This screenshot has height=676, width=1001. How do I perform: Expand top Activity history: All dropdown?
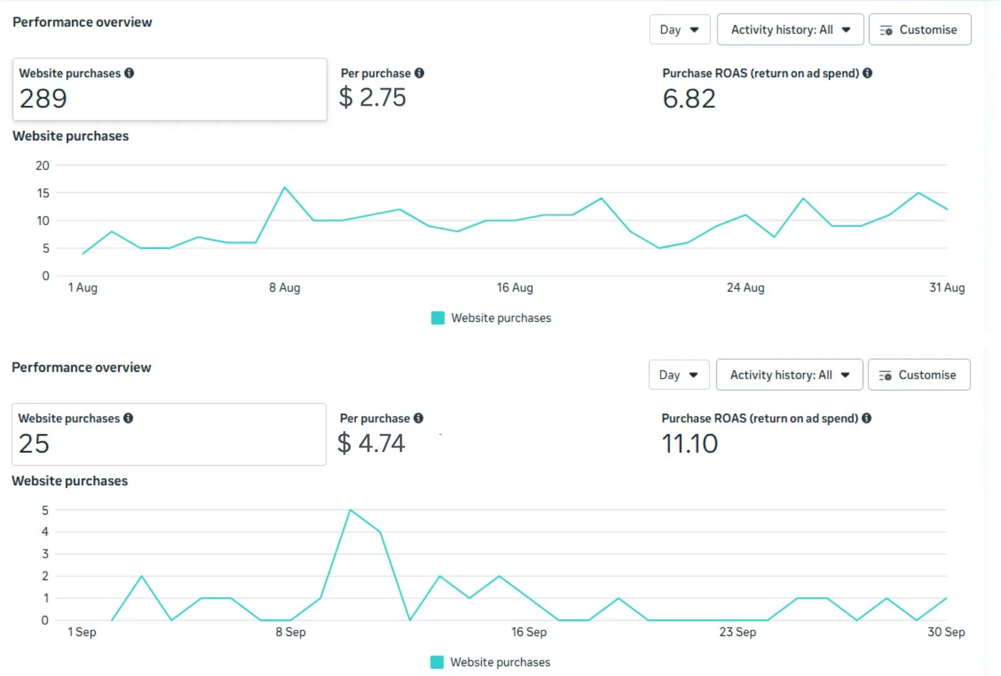[x=790, y=29]
